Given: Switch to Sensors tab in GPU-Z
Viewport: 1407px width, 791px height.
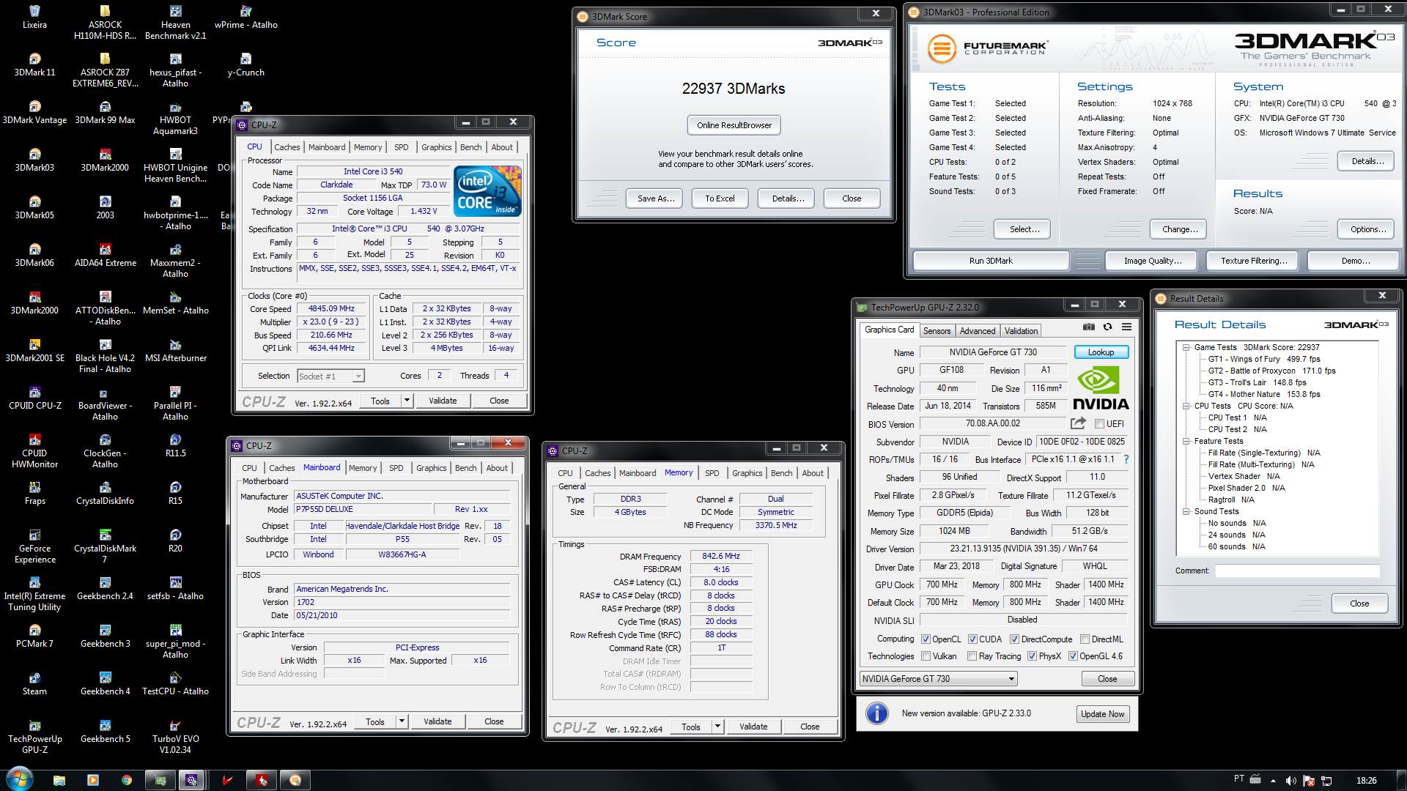Looking at the screenshot, I should [x=937, y=331].
